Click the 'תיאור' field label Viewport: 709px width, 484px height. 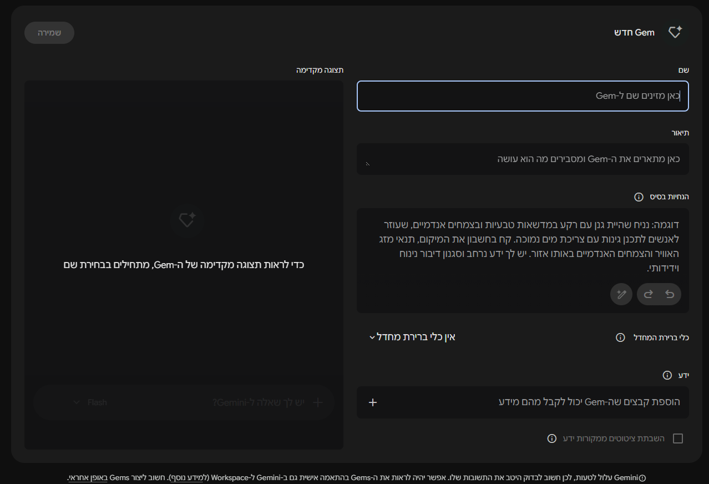(x=680, y=133)
